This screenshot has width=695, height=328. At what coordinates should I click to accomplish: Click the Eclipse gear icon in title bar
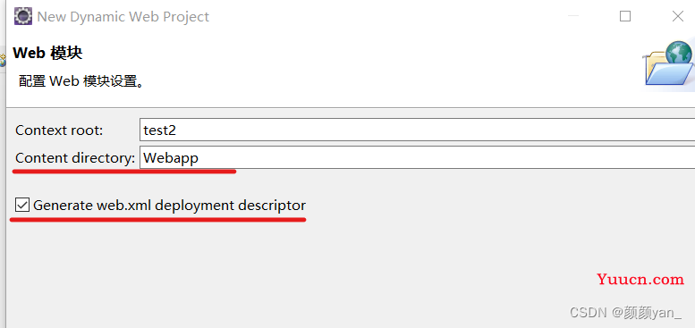point(23,16)
